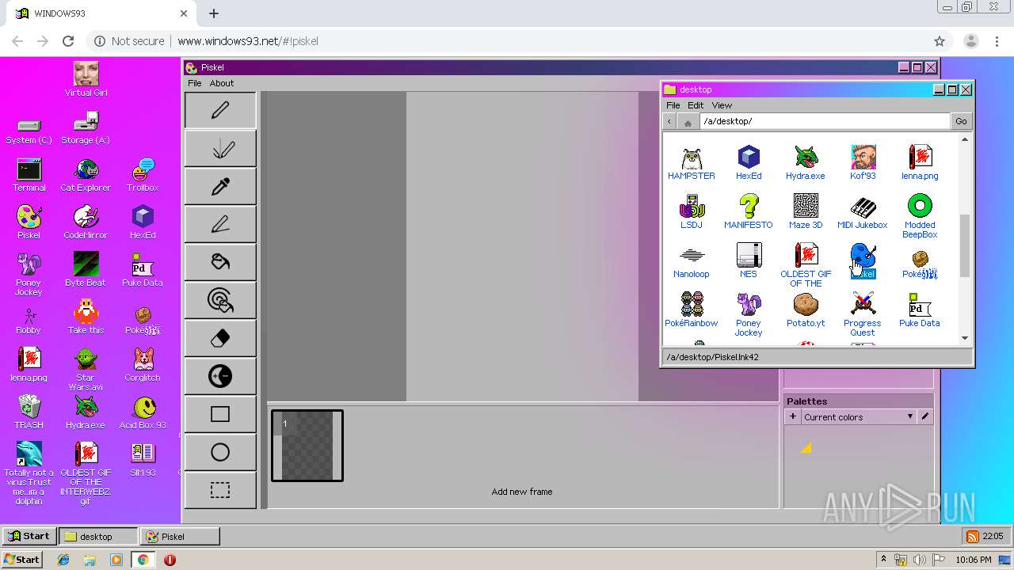Image resolution: width=1014 pixels, height=570 pixels.
Task: Open the Windows93 Start menu
Action: coord(29,536)
